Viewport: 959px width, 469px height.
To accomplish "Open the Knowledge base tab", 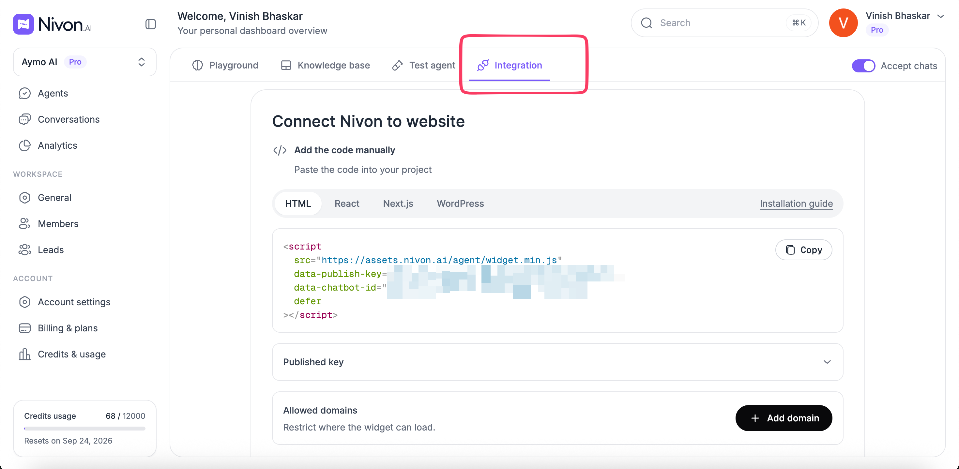I will tap(326, 65).
